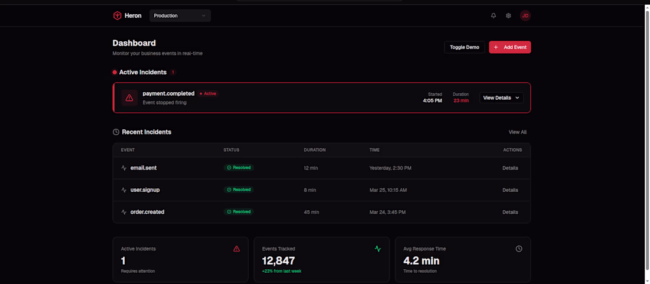650x284 pixels.
Task: Click the payment.completed incident title
Action: 169,93
